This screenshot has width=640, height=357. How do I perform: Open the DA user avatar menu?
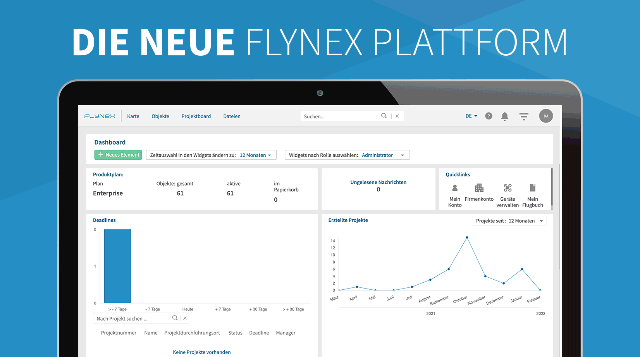click(546, 116)
